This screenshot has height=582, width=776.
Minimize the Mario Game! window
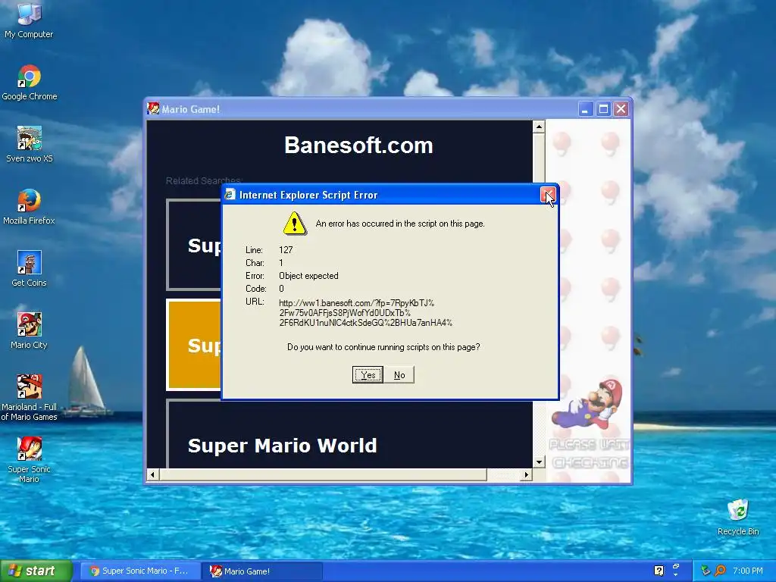[586, 109]
